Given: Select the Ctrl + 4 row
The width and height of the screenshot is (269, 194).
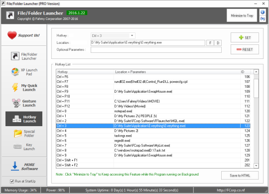Looking at the screenshot, I should [153, 131].
